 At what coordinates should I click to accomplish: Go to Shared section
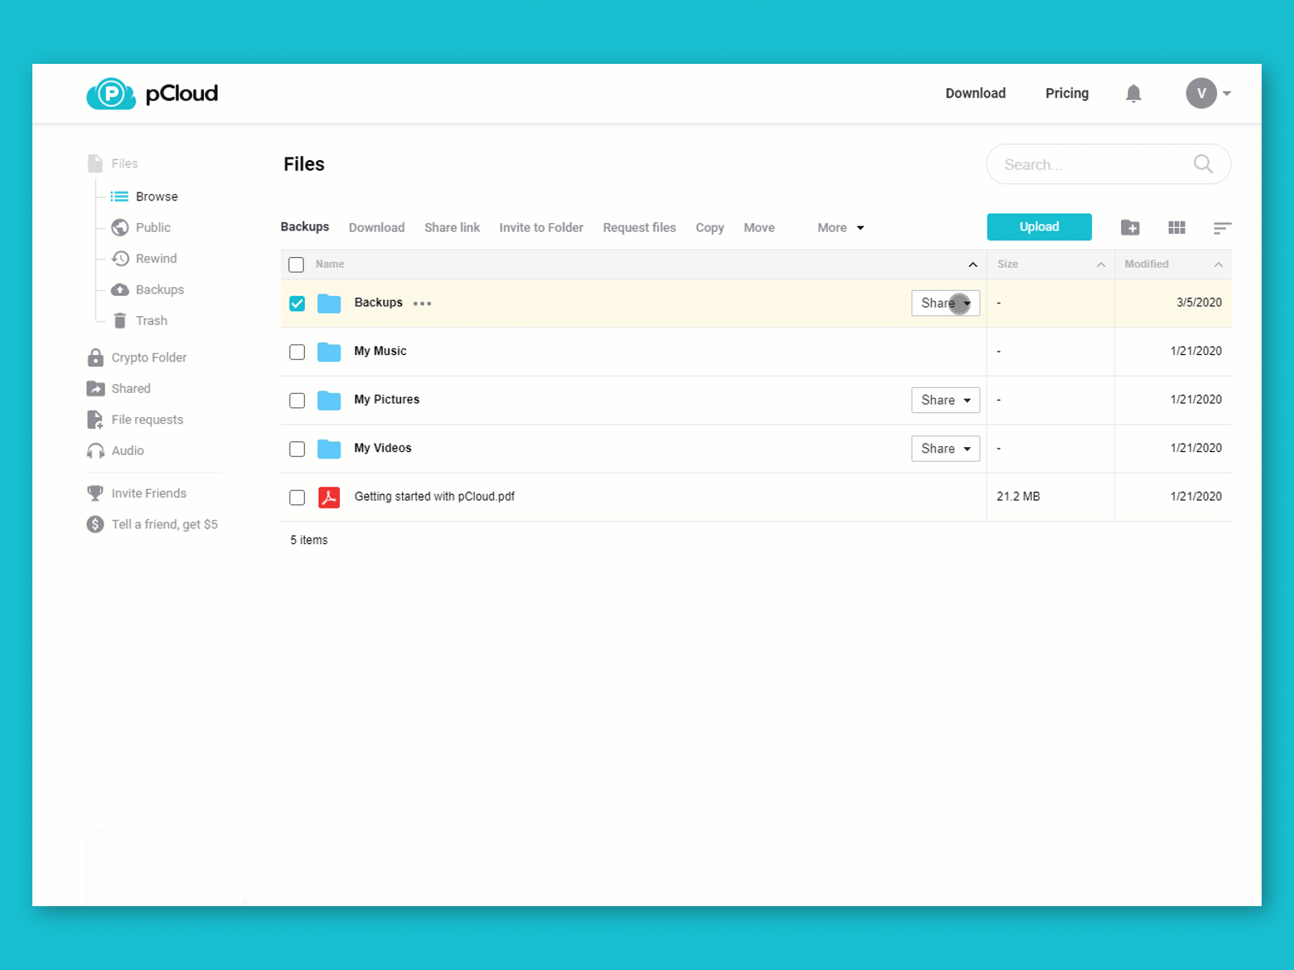131,389
